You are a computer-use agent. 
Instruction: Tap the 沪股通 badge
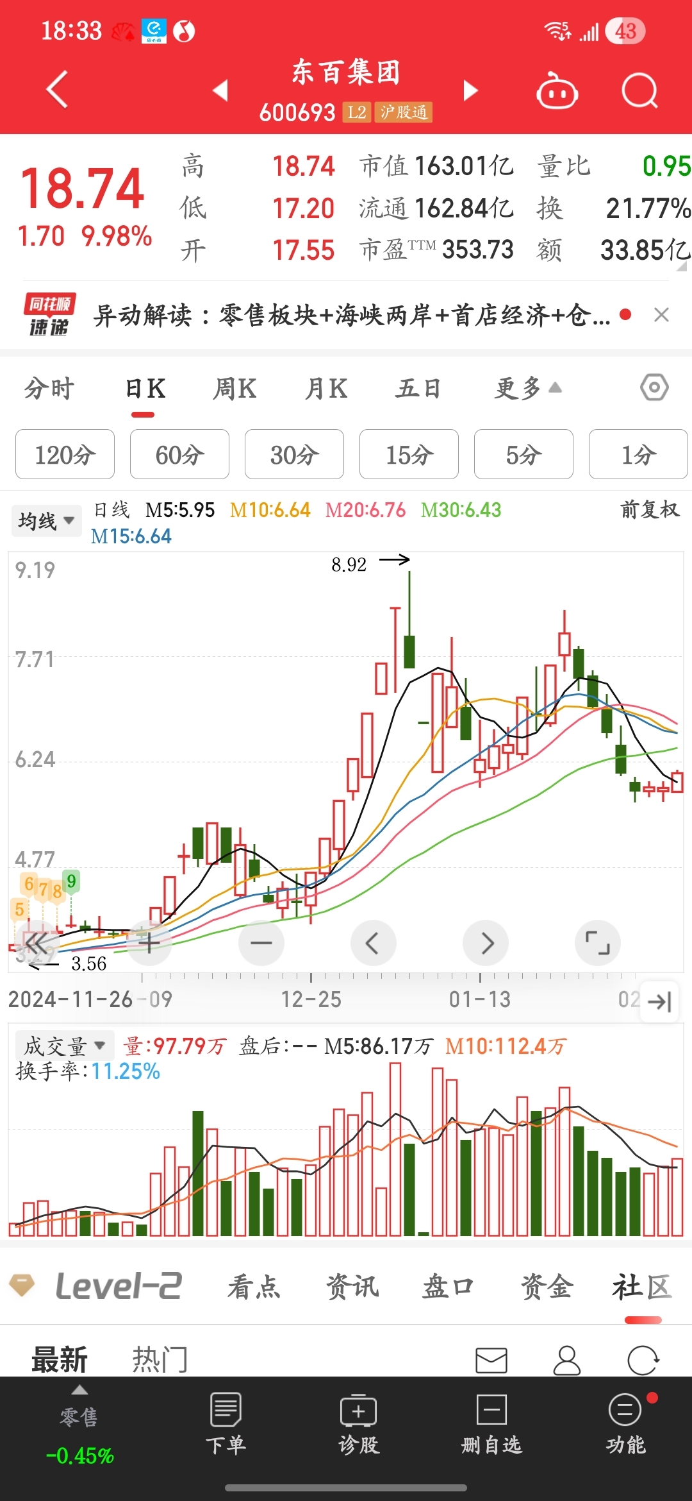point(404,112)
